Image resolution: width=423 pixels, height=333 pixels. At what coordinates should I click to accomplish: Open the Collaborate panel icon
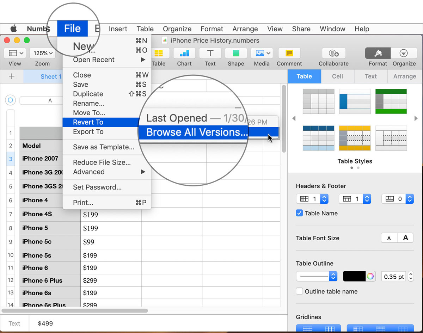click(333, 54)
